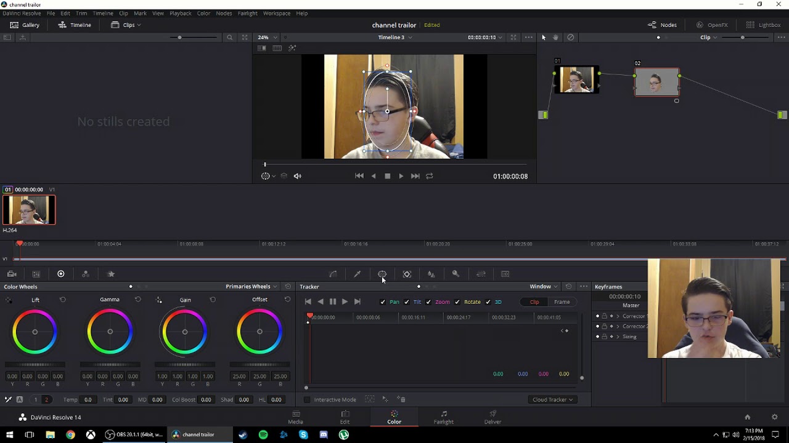Open the Fairlight menu
The height and width of the screenshot is (443, 789).
(247, 13)
